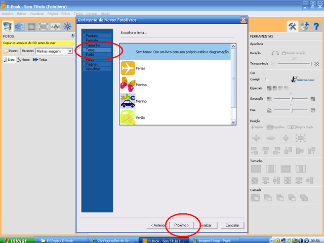Go to the Estilo wizard step
The width and height of the screenshot is (324, 243).
[x=97, y=55]
